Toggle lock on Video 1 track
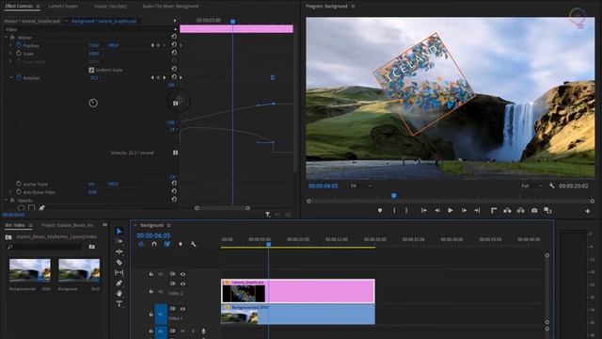Image resolution: width=602 pixels, height=339 pixels. coord(150,314)
